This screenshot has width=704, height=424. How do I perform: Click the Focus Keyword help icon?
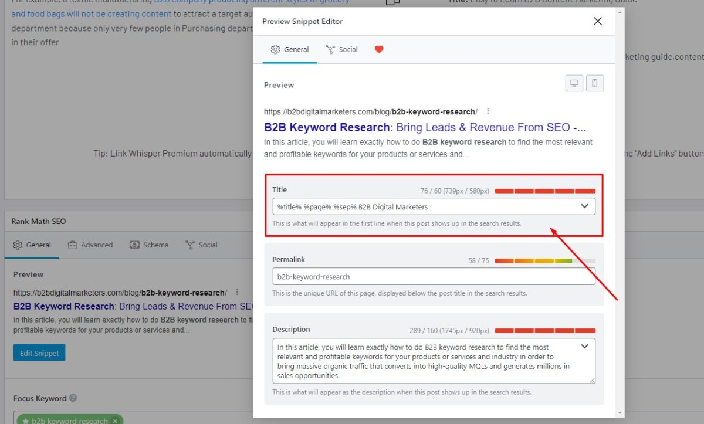tap(72, 398)
